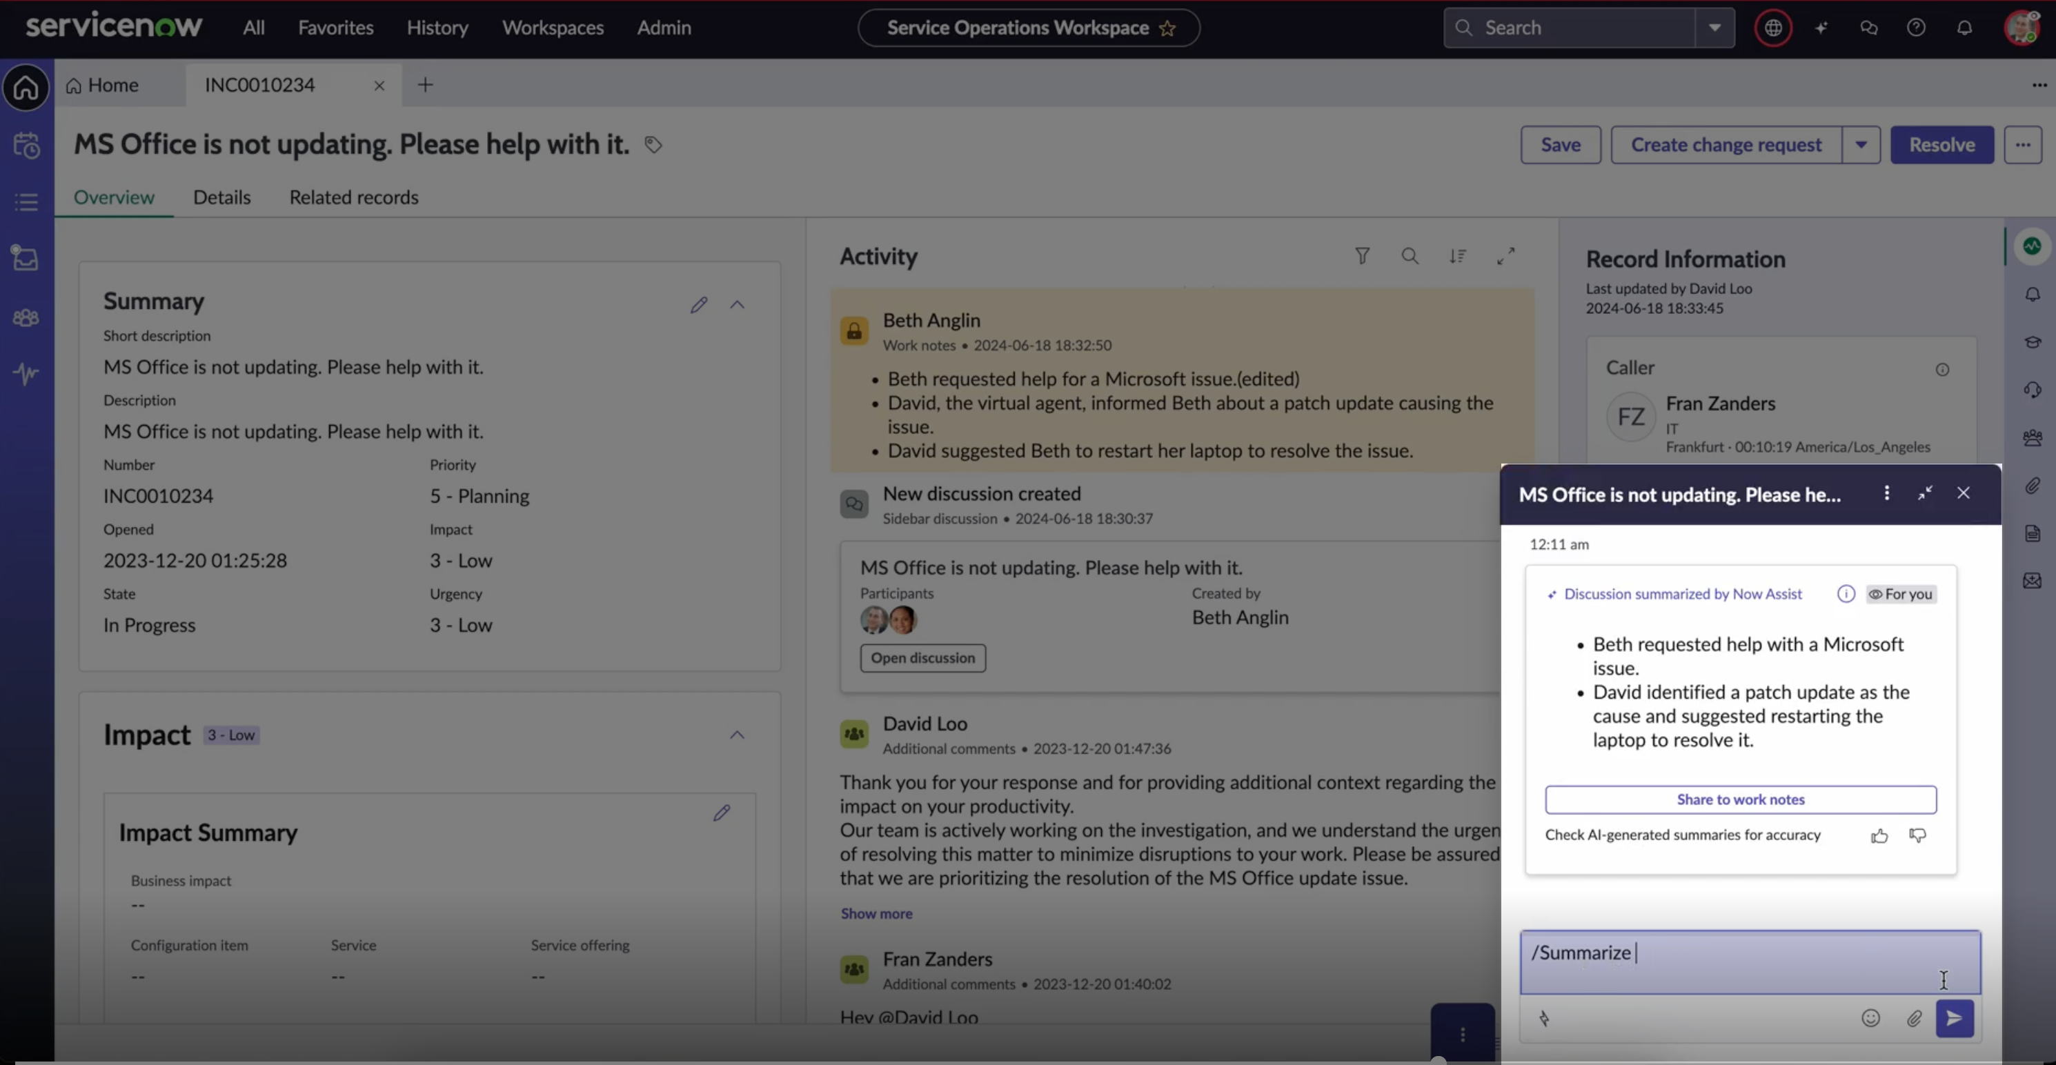Insert an emoji in the chat message
Viewport: 2056px width, 1065px height.
pos(1871,1018)
